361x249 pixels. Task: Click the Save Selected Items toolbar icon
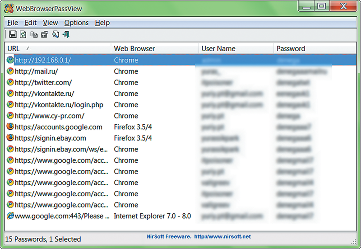[13, 34]
